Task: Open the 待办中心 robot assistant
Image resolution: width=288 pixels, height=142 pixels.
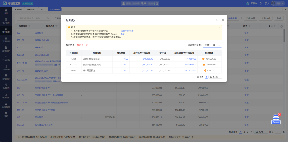Action: [276, 119]
